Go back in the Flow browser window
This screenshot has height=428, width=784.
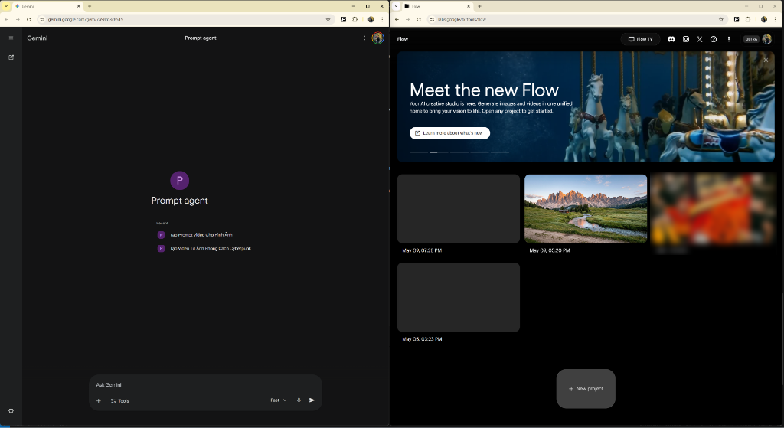(x=397, y=19)
